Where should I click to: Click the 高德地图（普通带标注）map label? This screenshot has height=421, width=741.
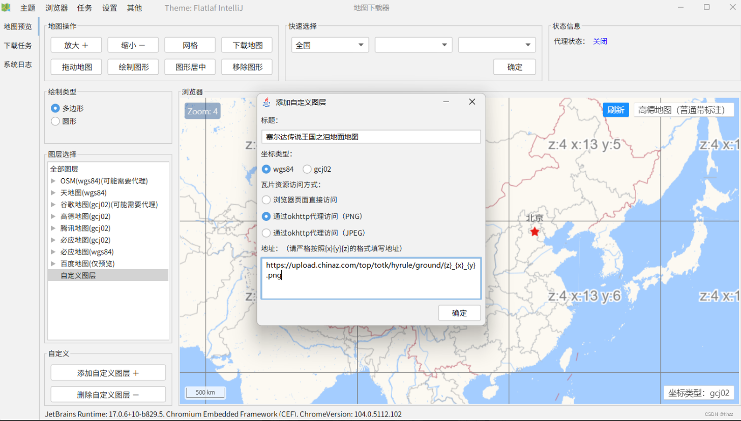coord(684,110)
